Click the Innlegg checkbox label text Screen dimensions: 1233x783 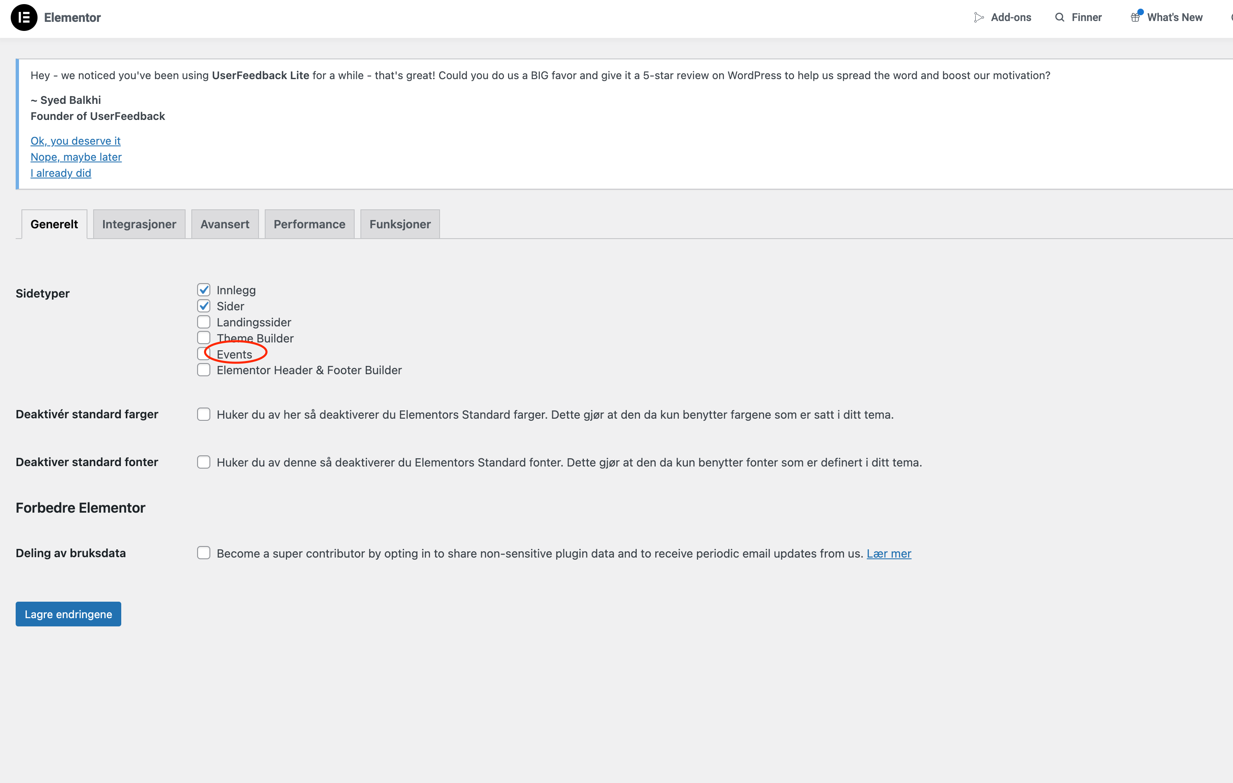pyautogui.click(x=236, y=290)
